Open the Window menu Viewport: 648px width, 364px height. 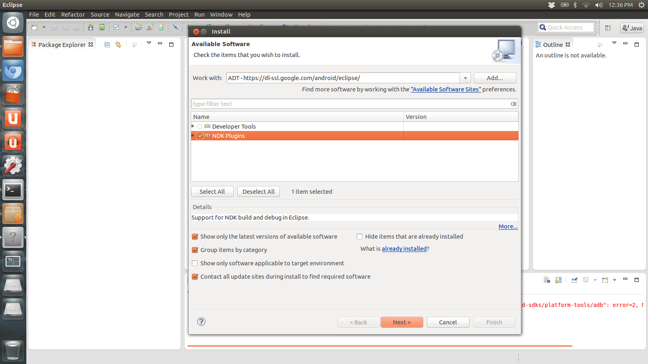click(x=221, y=15)
